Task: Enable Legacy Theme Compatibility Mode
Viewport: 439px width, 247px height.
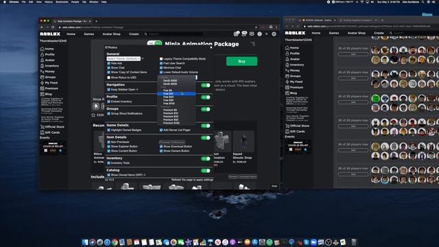Action: point(161,59)
